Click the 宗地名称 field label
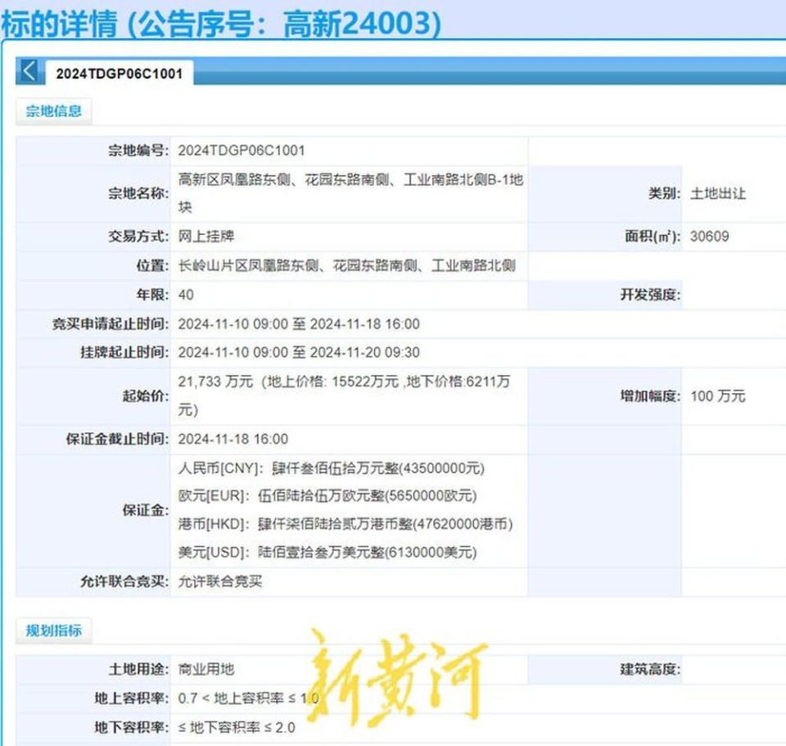This screenshot has width=786, height=746. point(140,194)
